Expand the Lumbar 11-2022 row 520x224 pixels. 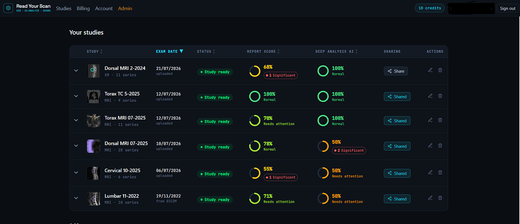click(76, 198)
